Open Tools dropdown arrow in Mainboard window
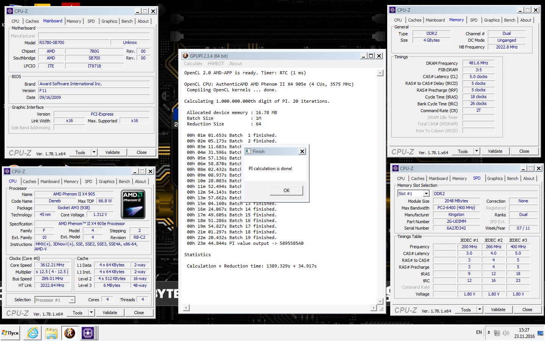The image size is (545, 341). tap(94, 152)
